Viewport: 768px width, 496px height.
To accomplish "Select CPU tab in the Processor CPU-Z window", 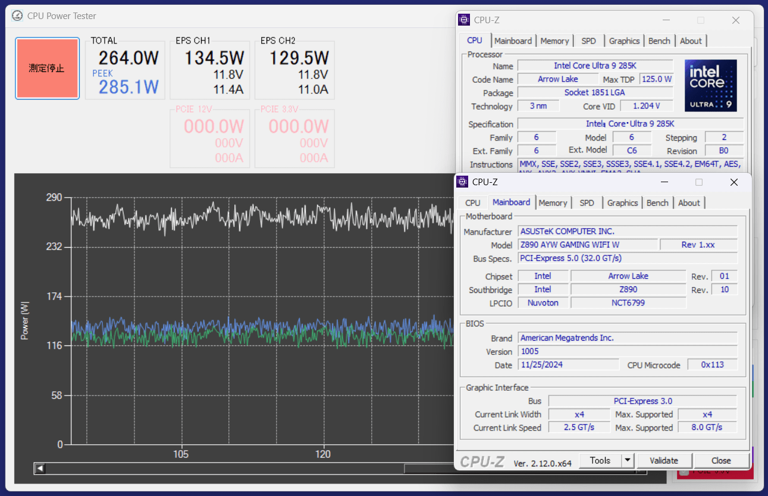I will (475, 40).
